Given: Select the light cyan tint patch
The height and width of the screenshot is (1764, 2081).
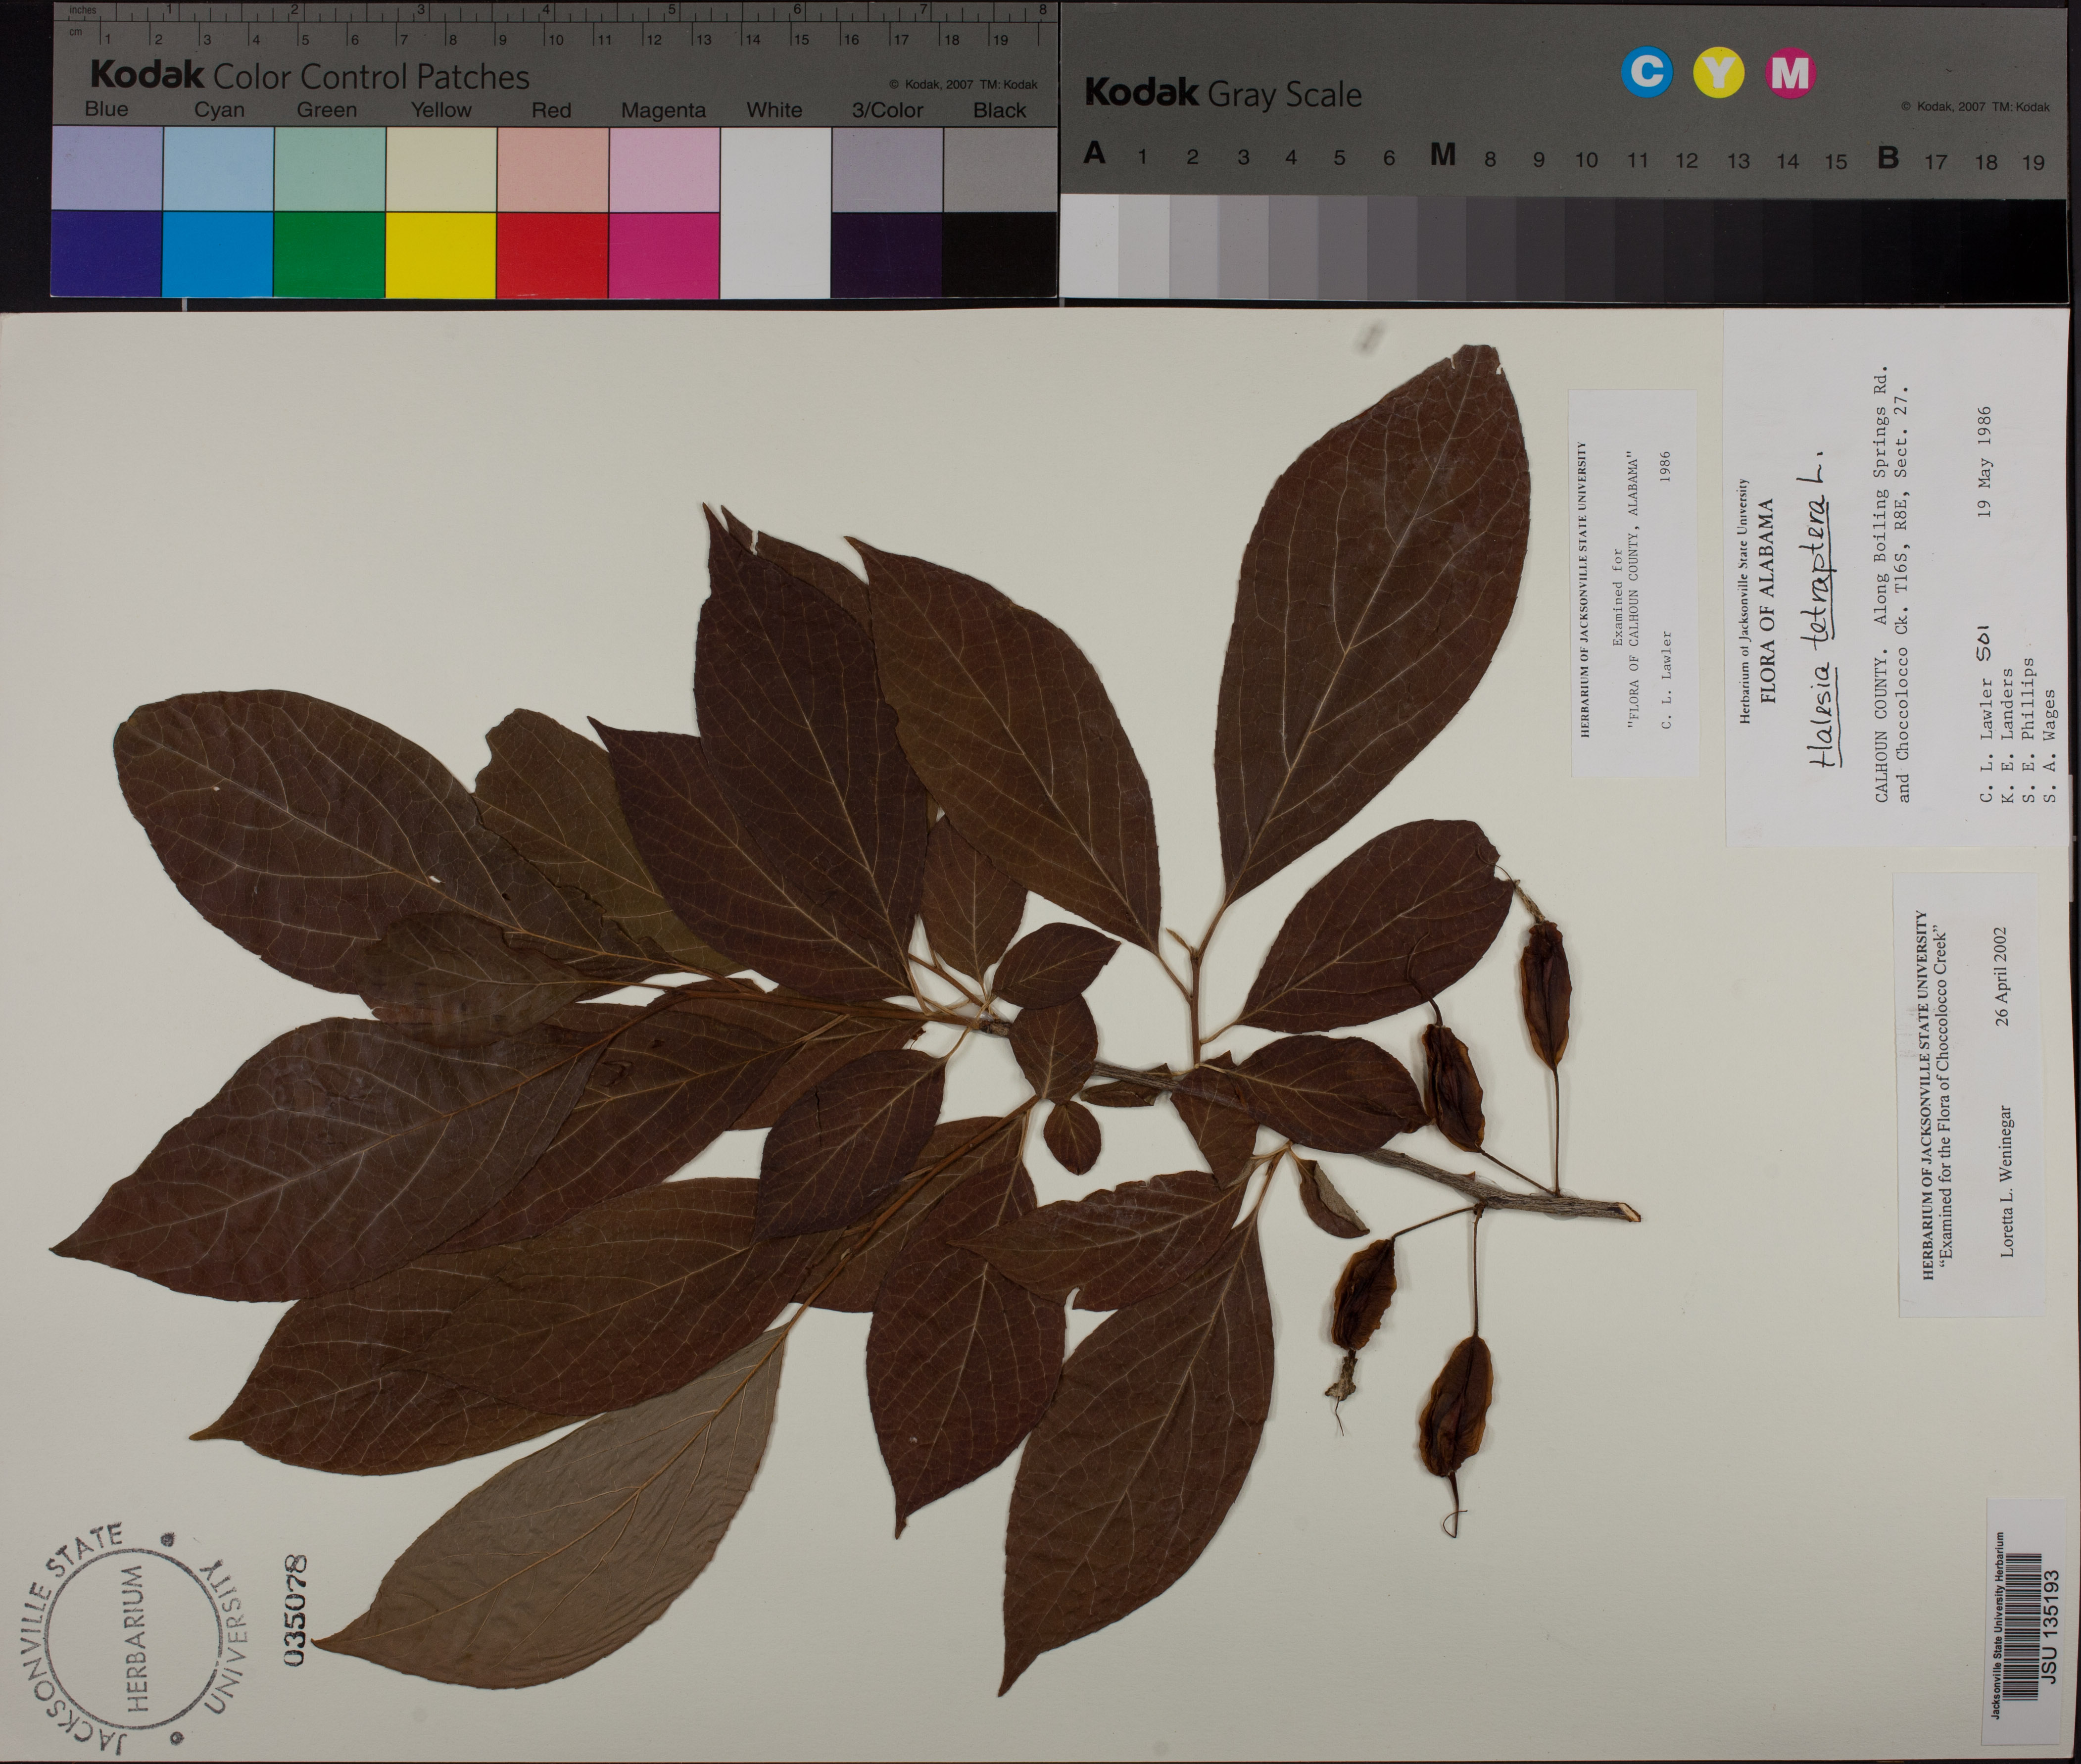Looking at the screenshot, I should pyautogui.click(x=218, y=169).
